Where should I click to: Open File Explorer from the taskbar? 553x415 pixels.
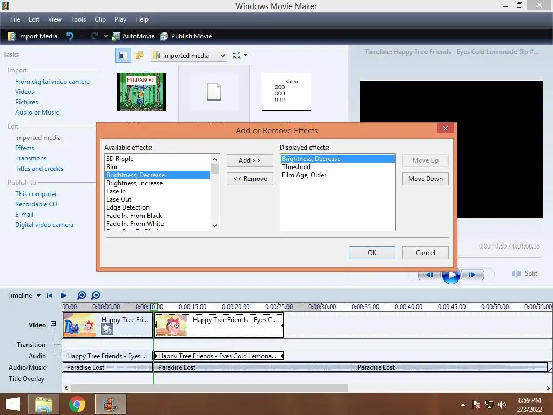[43, 404]
